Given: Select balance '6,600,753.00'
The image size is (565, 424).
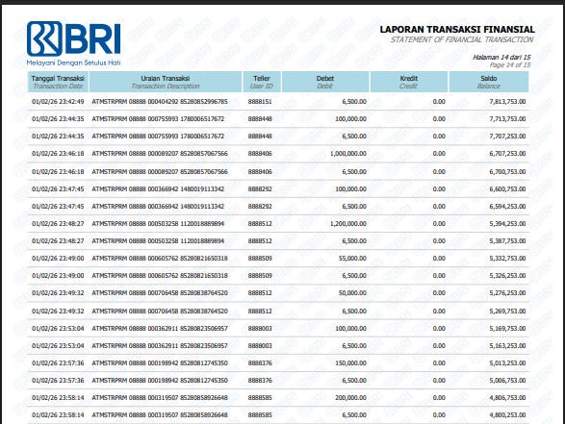Looking at the screenshot, I should tap(507, 189).
